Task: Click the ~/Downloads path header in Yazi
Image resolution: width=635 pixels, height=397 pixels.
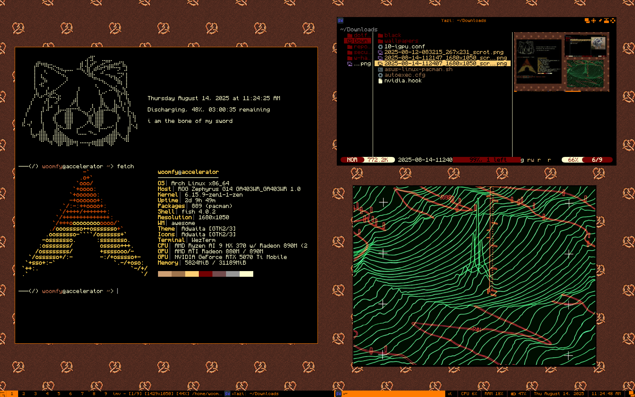Action: pyautogui.click(x=359, y=29)
